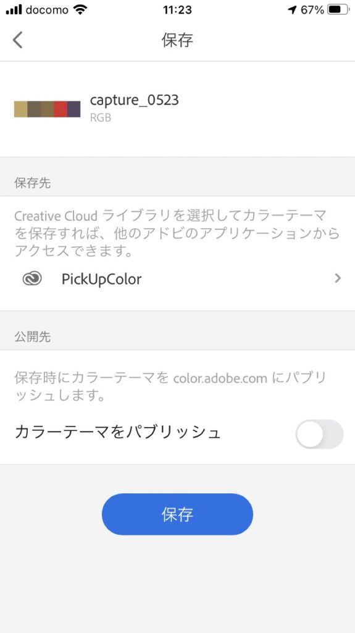The width and height of the screenshot is (355, 633).
Task: Tap the 保存 title in header
Action: [178, 40]
